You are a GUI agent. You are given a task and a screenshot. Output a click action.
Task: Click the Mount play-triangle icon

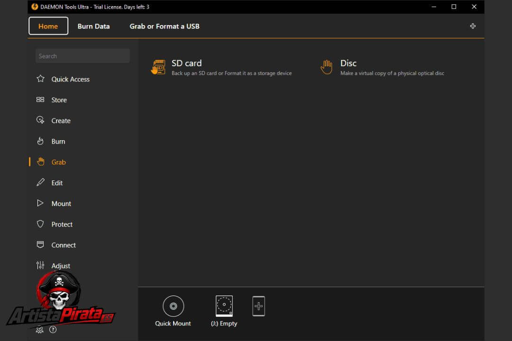pyautogui.click(x=40, y=203)
